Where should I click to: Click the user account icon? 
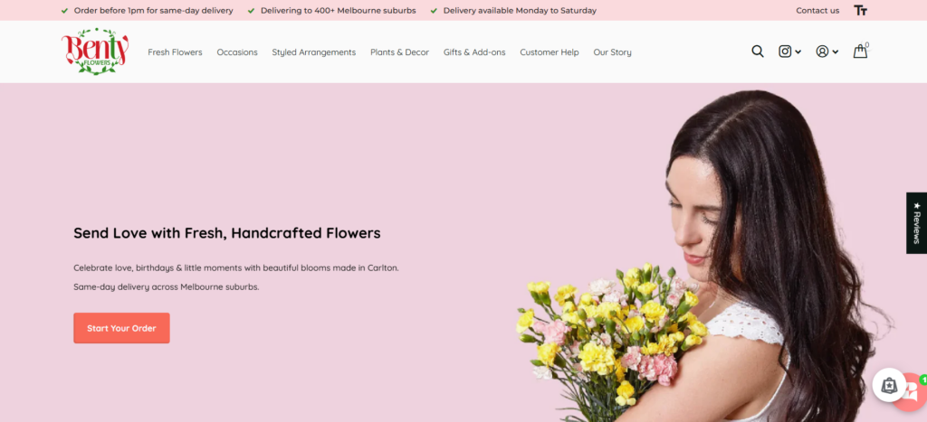822,52
